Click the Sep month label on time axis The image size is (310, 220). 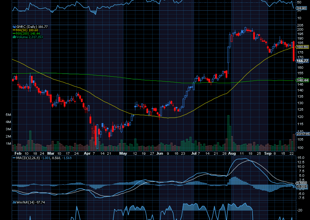tap(268, 154)
